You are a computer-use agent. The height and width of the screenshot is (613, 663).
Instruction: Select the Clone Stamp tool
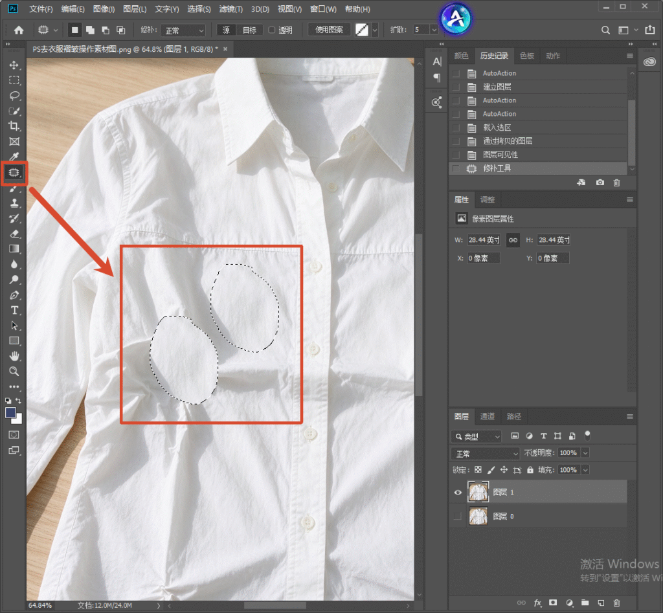pyautogui.click(x=14, y=203)
